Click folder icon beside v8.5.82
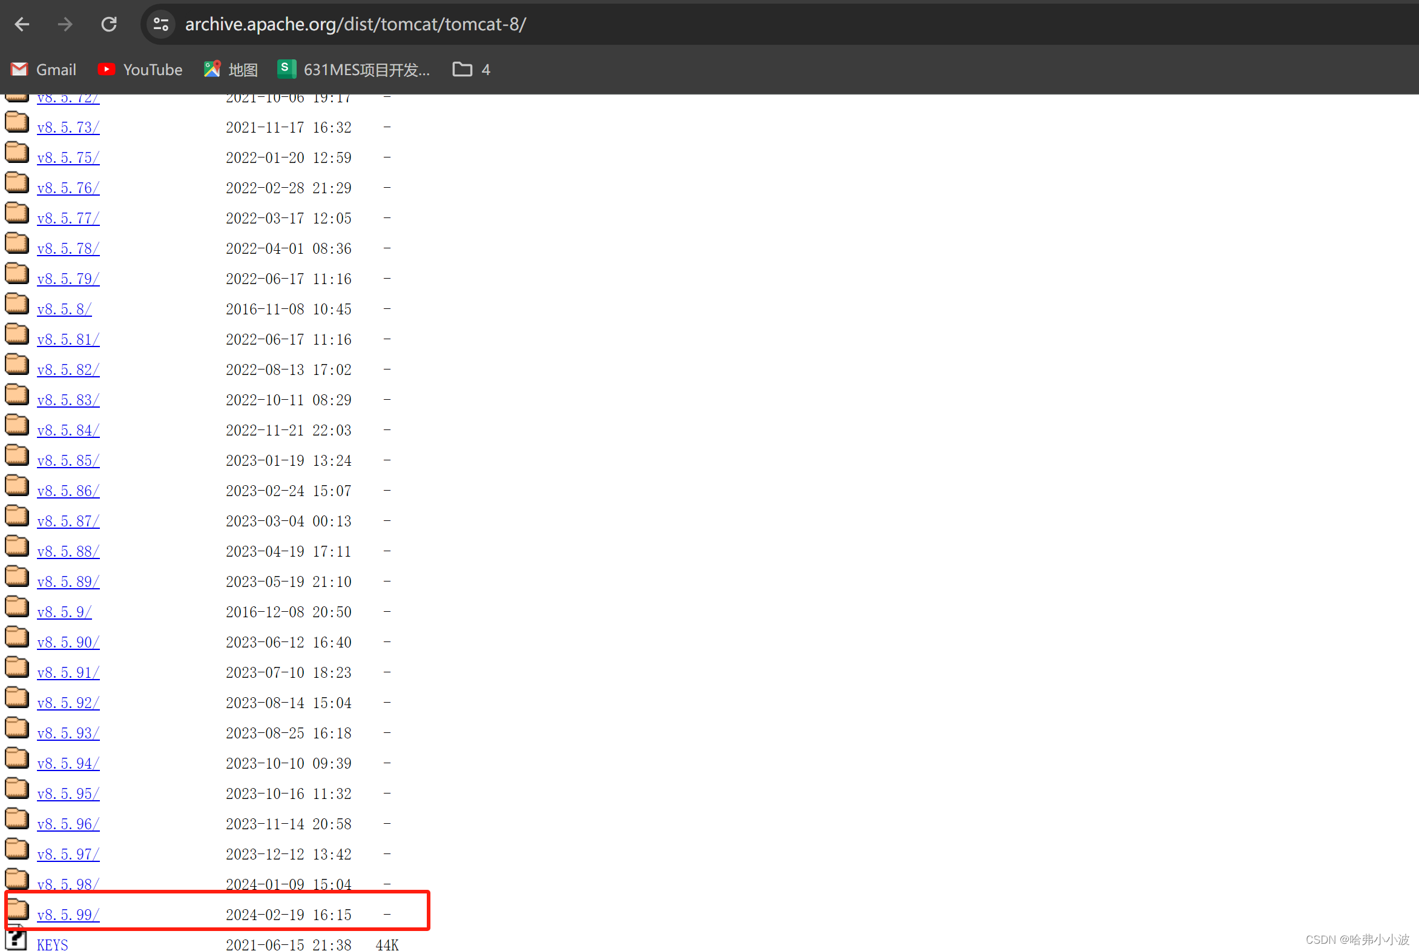Image resolution: width=1419 pixels, height=951 pixels. click(17, 365)
